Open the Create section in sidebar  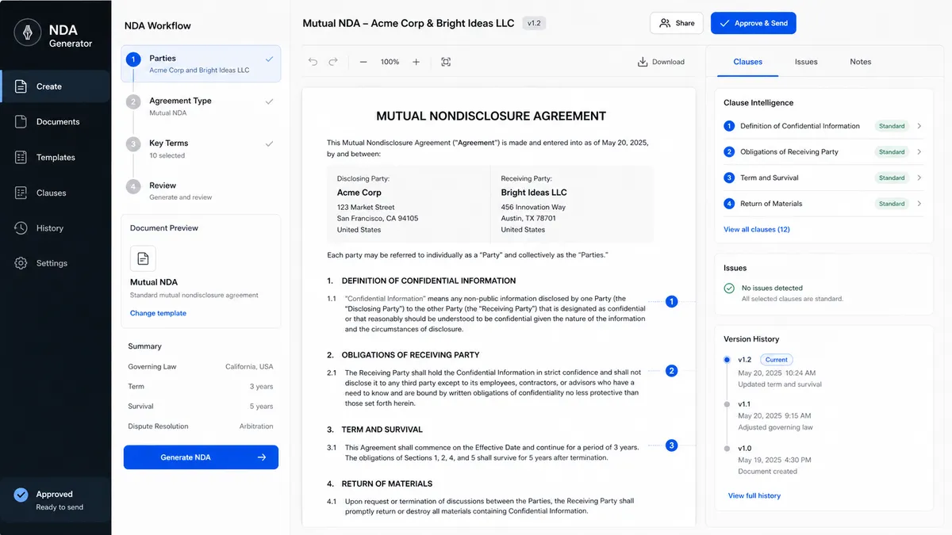[56, 86]
